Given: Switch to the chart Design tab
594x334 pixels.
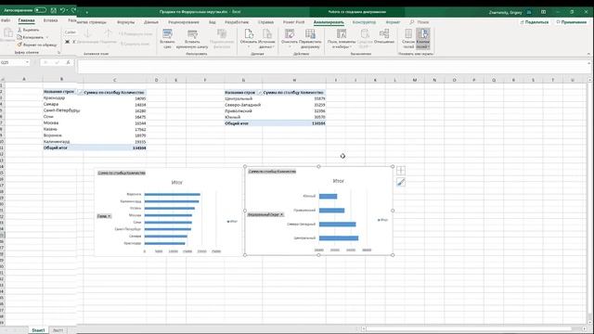Looking at the screenshot, I should 364,22.
